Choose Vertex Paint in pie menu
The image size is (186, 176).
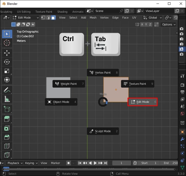click(103, 73)
